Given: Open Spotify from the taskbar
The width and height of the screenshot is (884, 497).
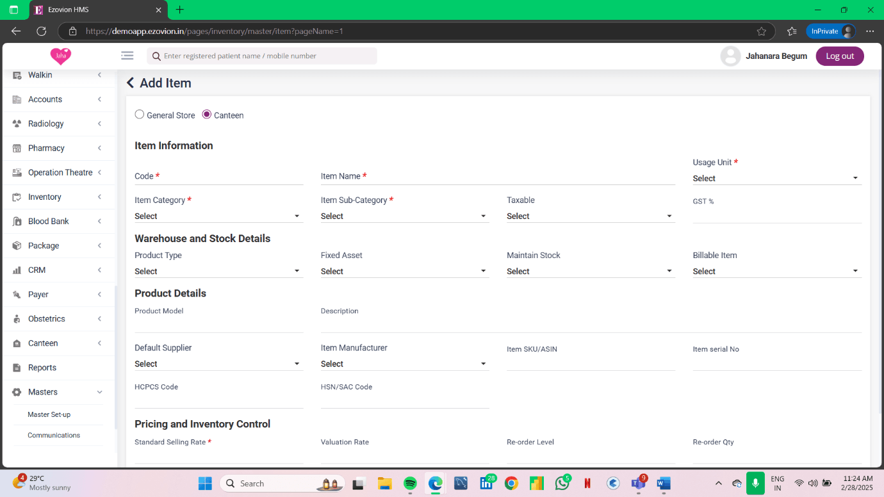Looking at the screenshot, I should click(x=410, y=484).
